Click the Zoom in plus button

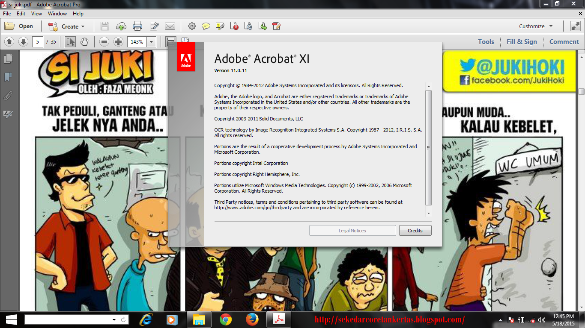(x=118, y=41)
